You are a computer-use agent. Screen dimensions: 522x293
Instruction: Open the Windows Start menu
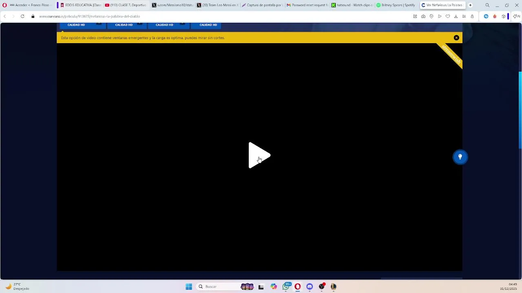(189, 286)
